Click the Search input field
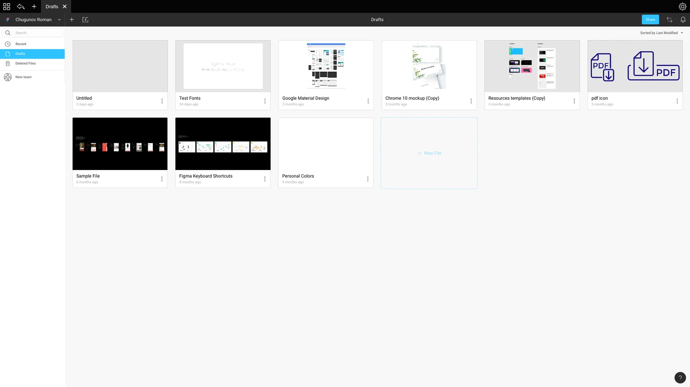Screen dimensions: 690x387 click(33, 33)
